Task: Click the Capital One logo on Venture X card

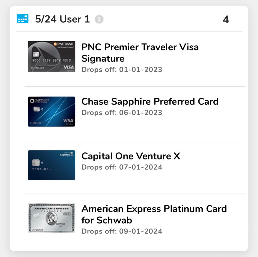Action: pos(67,154)
